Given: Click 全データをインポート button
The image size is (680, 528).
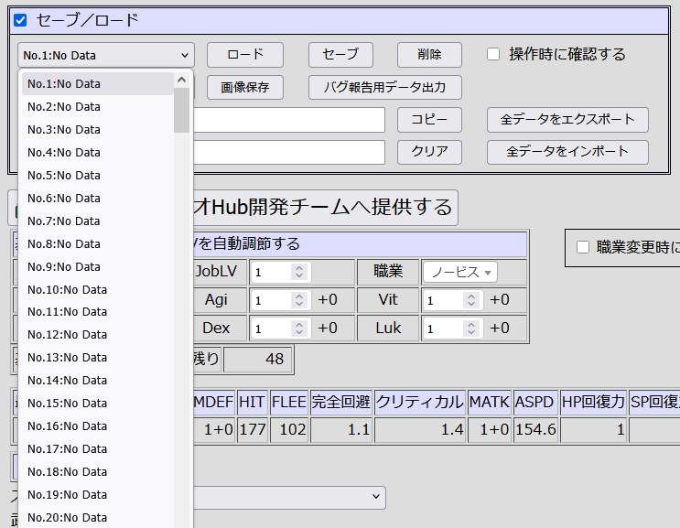Looking at the screenshot, I should pyautogui.click(x=567, y=152).
